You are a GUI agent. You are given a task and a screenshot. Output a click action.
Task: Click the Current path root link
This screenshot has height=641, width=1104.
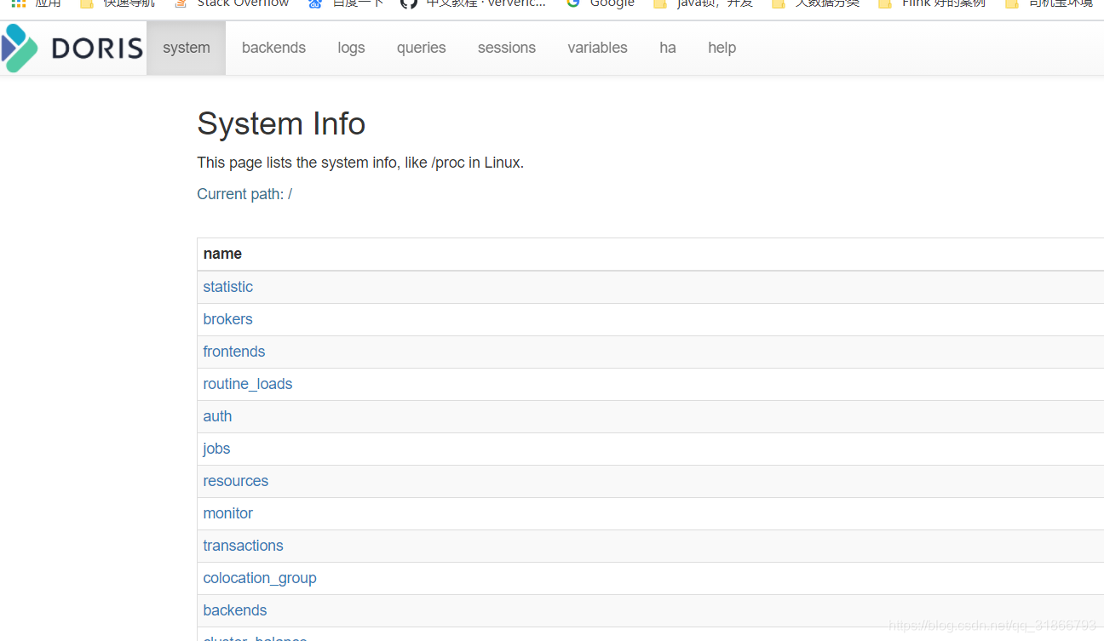tap(290, 194)
